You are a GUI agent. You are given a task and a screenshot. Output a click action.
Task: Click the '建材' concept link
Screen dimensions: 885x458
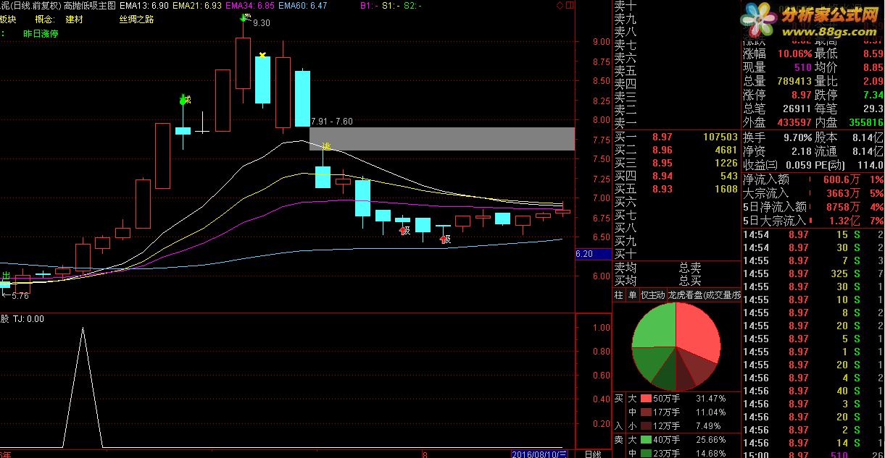(x=74, y=20)
